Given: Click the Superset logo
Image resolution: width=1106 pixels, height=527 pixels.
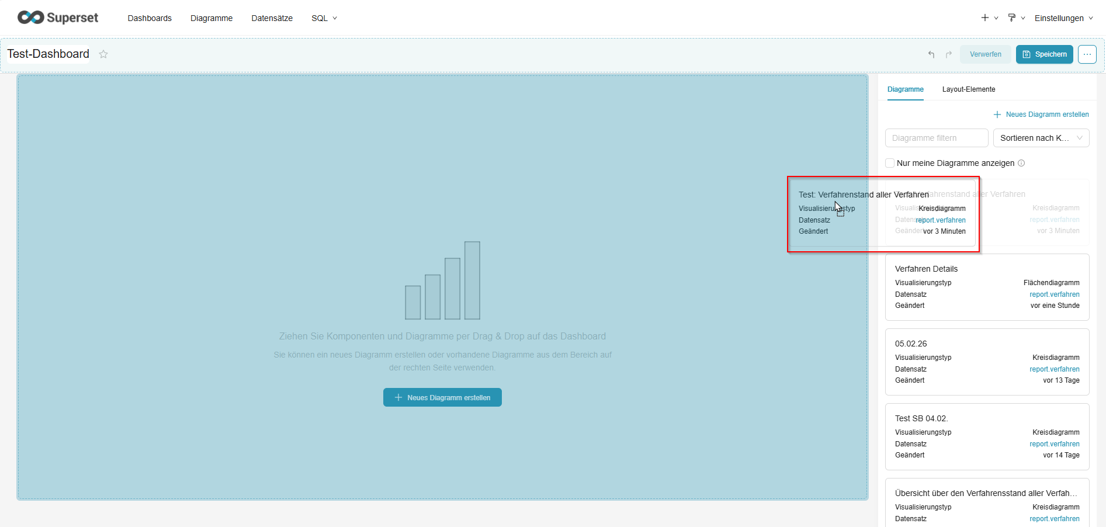Looking at the screenshot, I should pos(58,18).
